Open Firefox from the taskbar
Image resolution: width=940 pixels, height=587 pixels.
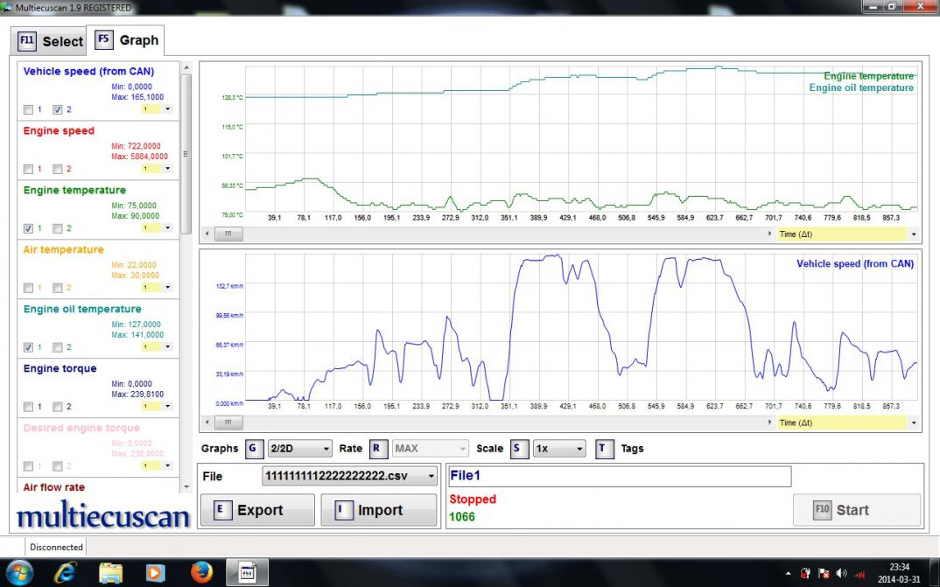click(x=201, y=572)
